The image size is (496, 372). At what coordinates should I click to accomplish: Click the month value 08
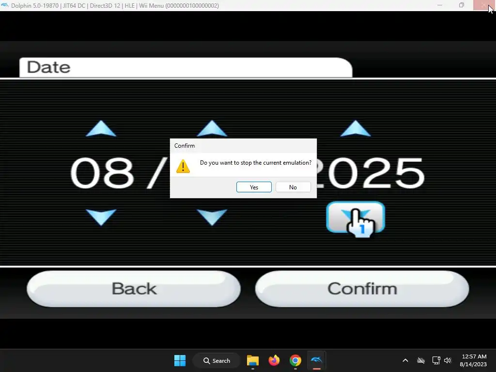(x=102, y=173)
